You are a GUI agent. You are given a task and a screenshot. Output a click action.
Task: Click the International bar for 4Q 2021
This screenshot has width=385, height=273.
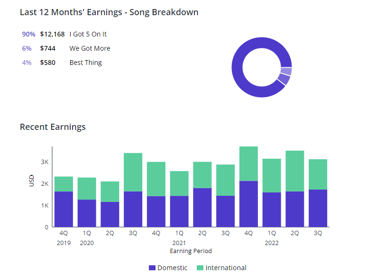(248, 164)
